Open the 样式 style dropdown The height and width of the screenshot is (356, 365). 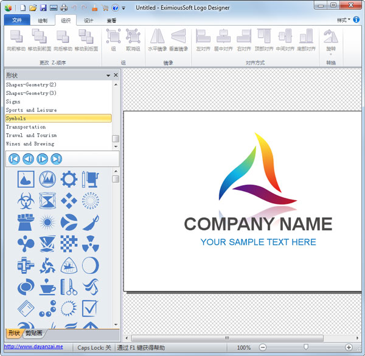tap(343, 20)
